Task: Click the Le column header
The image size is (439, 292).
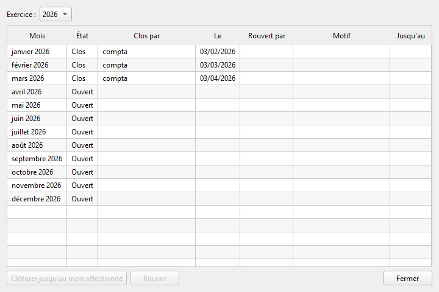Action: [x=218, y=36]
